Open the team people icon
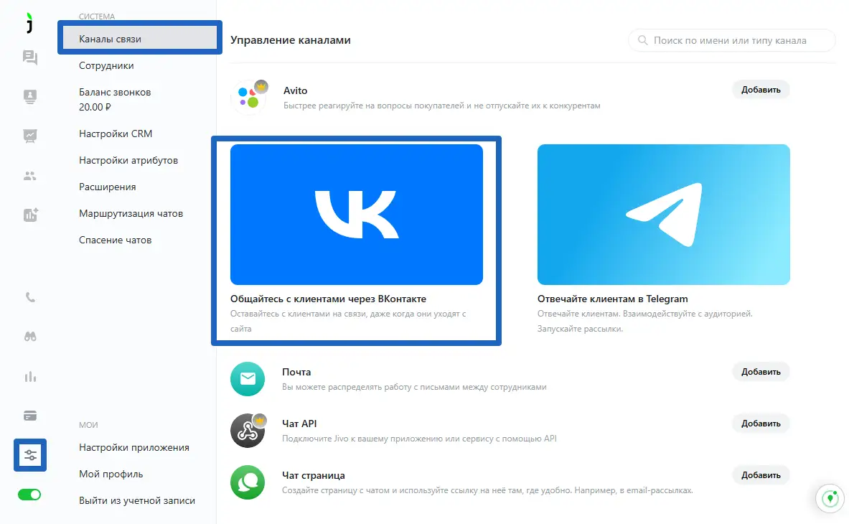Screen dimensions: 849x524 [x=29, y=176]
